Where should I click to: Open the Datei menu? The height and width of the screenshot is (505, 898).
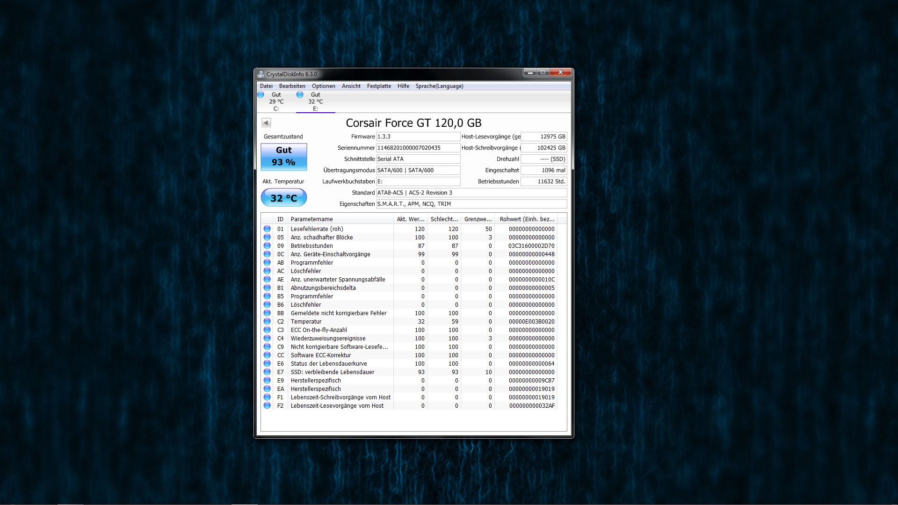tap(266, 86)
